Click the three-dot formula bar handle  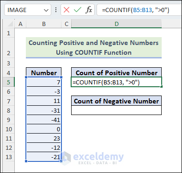point(56,10)
